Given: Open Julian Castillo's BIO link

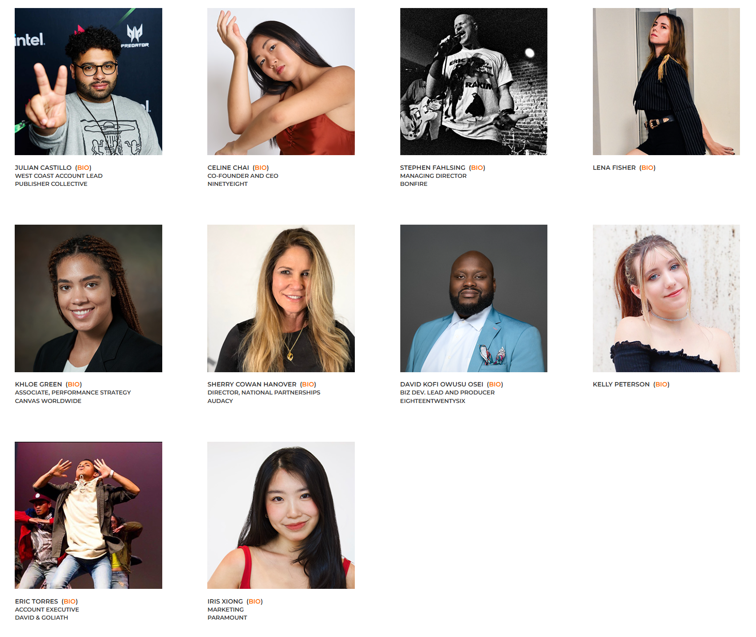Looking at the screenshot, I should pos(83,168).
